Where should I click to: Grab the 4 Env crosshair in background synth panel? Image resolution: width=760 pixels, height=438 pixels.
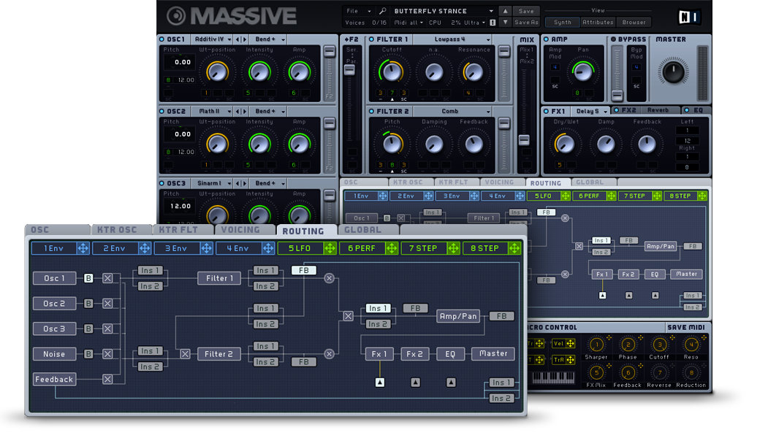click(x=520, y=196)
